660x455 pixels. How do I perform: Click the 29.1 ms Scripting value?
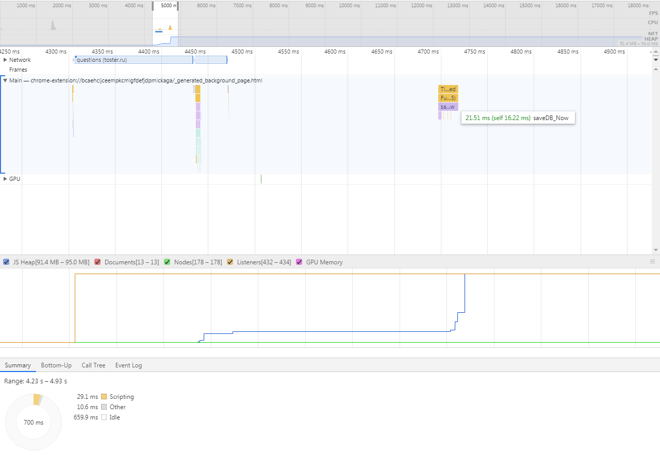(87, 397)
